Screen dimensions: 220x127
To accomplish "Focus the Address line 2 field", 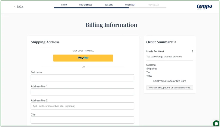I will [x=82, y=106].
